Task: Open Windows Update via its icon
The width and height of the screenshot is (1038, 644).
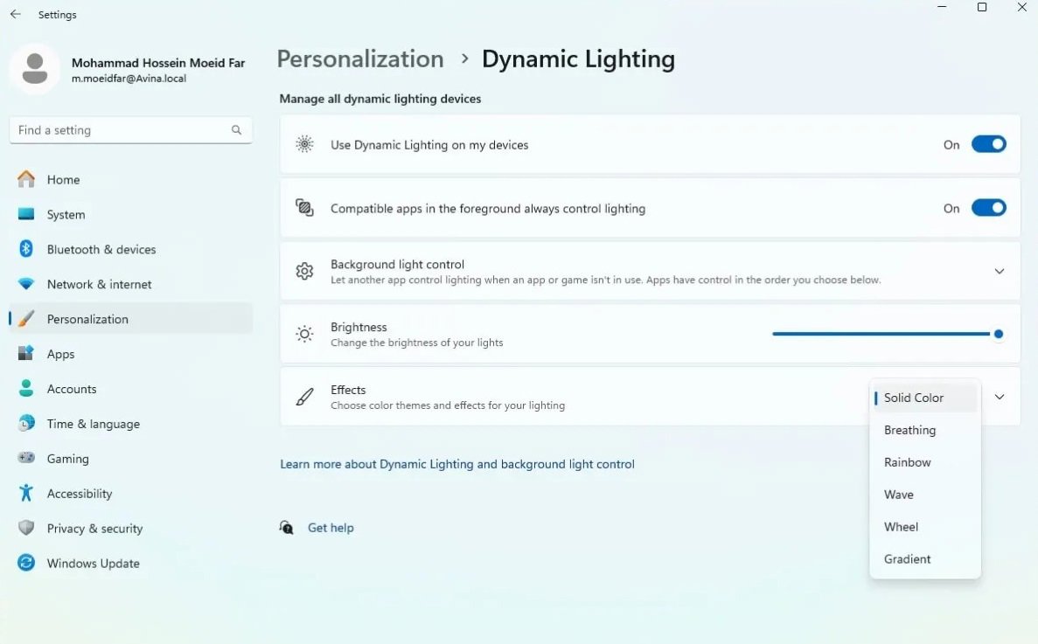Action: click(x=26, y=564)
